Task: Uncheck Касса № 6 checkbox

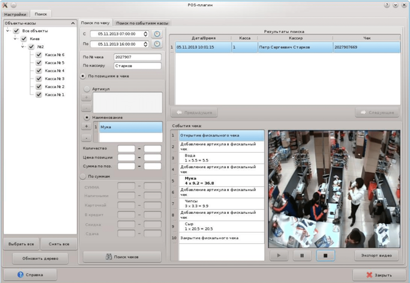Action: click(39, 55)
